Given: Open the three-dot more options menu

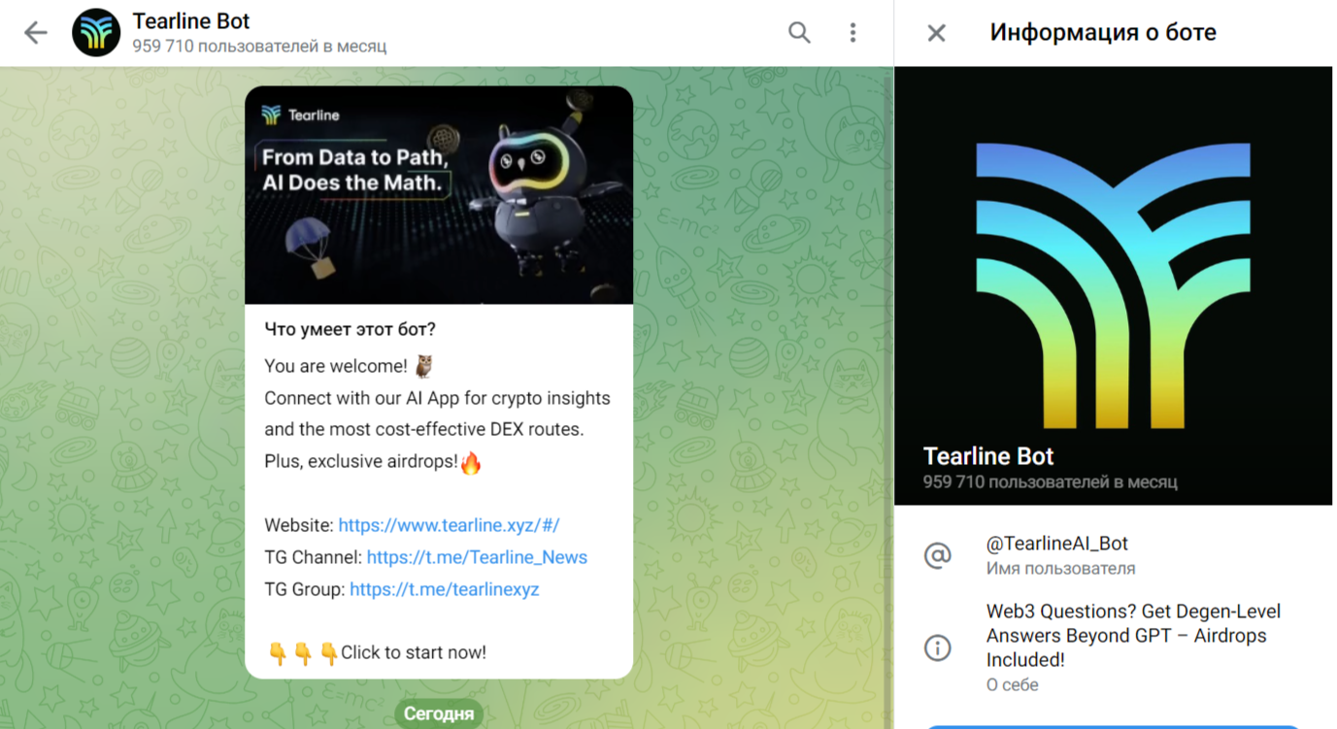Looking at the screenshot, I should (x=852, y=33).
